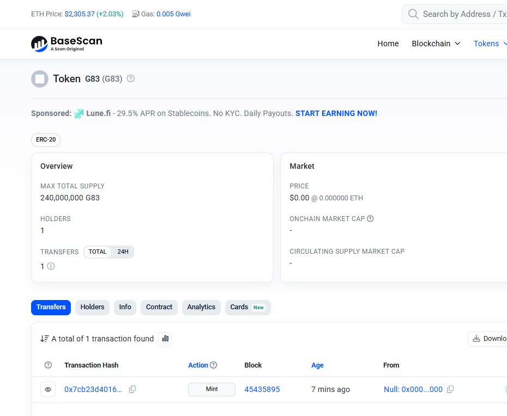The image size is (507, 416).
Task: Click the Onchain Market Cap help icon
Action: click(370, 219)
